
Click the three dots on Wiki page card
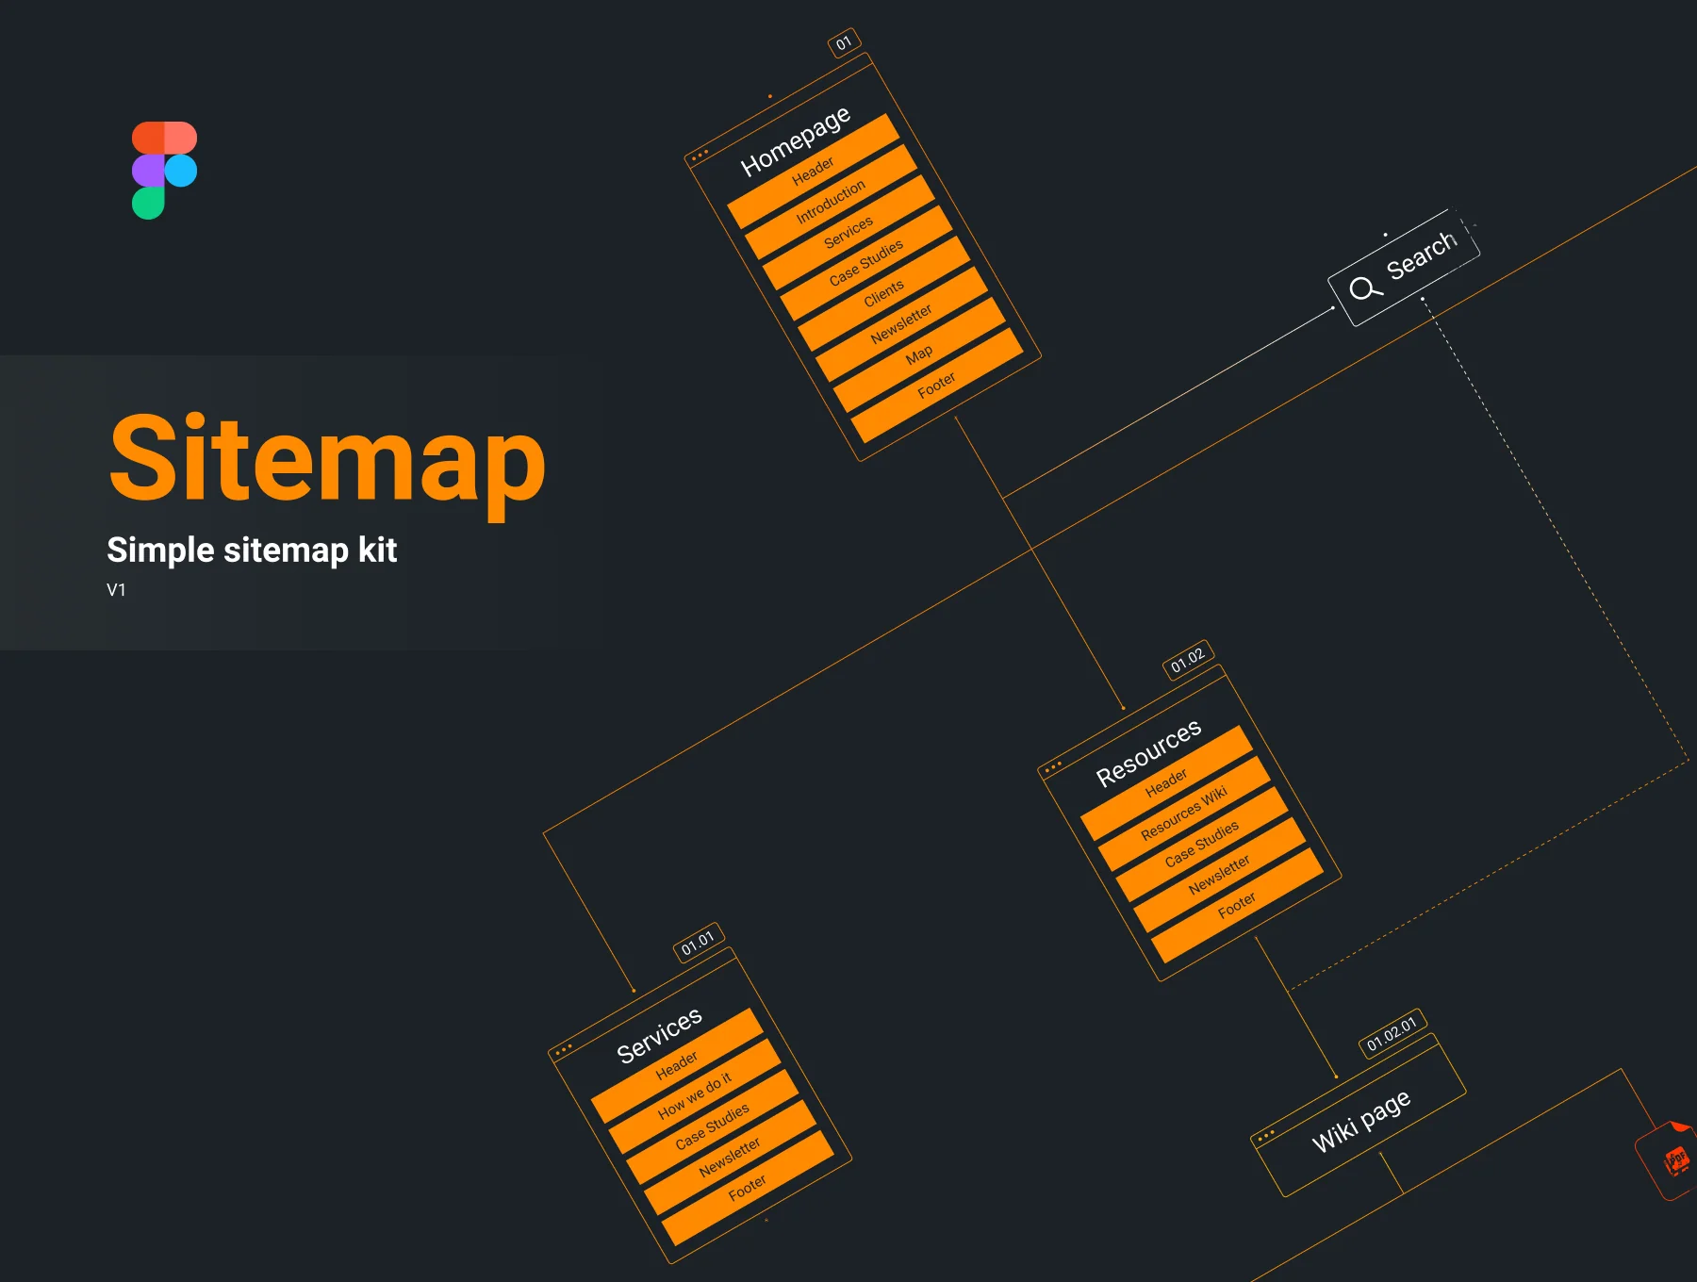[x=1266, y=1135]
